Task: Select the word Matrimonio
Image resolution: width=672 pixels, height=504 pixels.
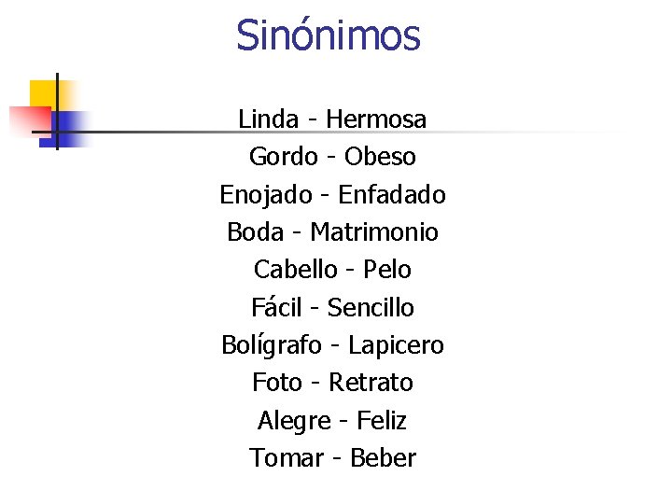Action: (x=374, y=232)
